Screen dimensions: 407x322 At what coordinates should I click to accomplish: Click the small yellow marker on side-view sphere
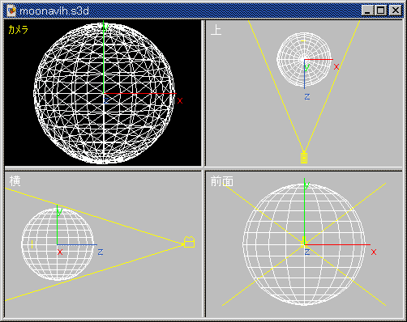(32, 244)
